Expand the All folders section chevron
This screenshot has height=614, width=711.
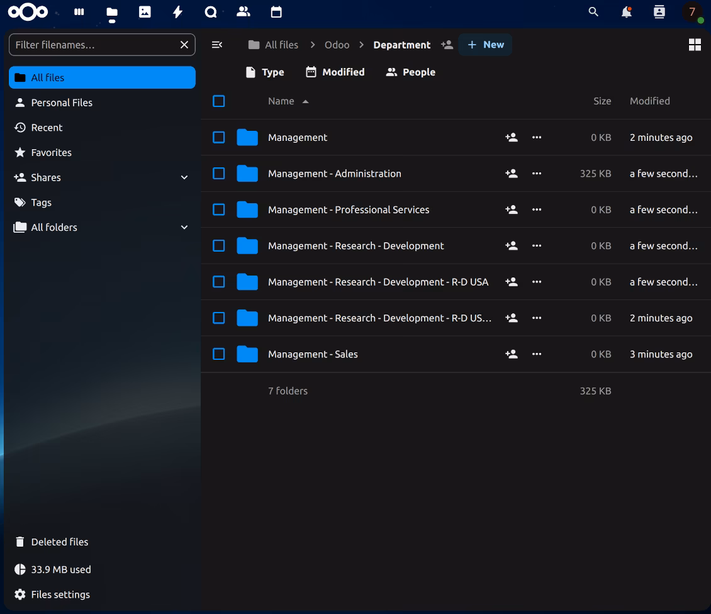point(184,227)
